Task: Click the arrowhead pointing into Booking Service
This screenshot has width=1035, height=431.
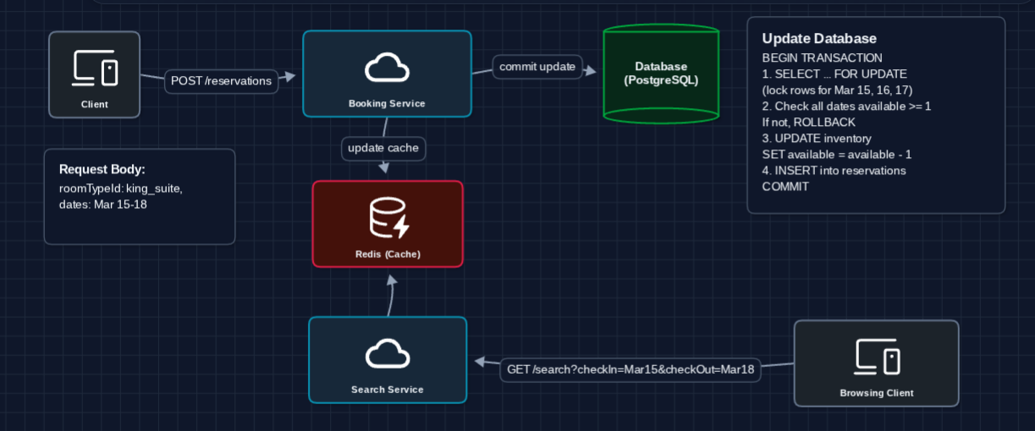Action: (289, 77)
